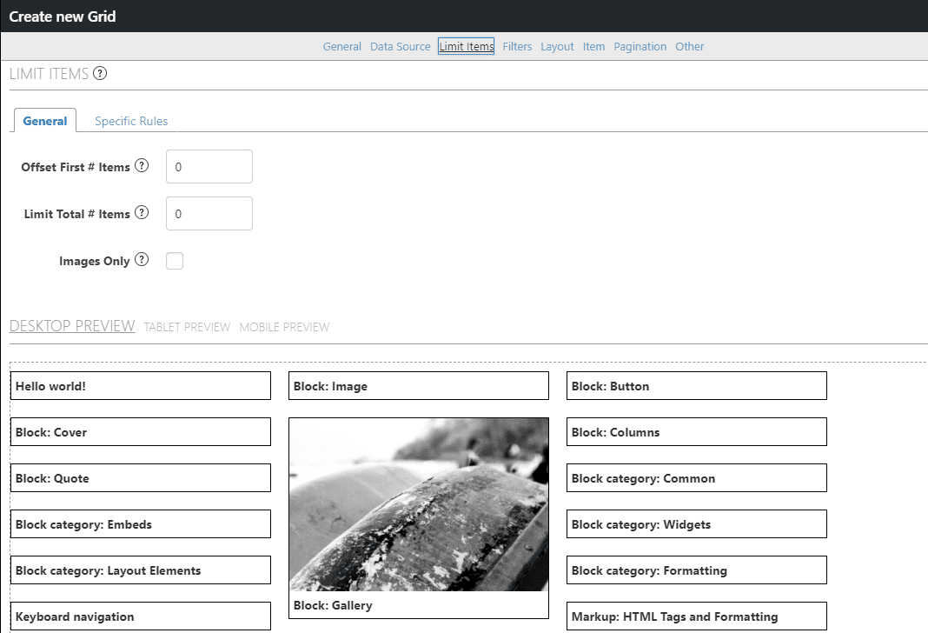Click the help icon beside Limit Total # Items

point(143,212)
